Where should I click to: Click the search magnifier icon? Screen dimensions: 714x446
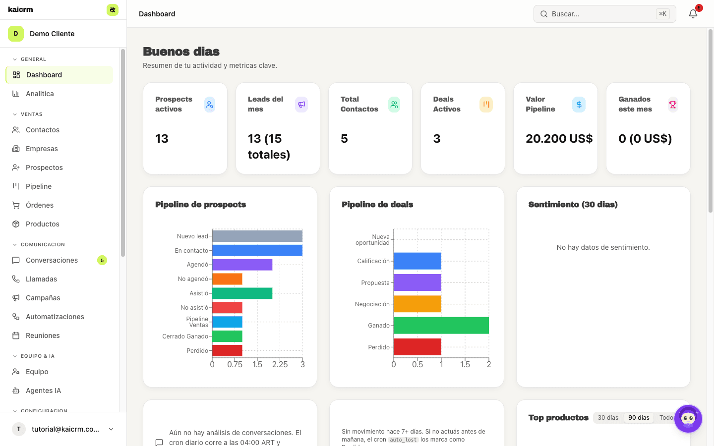(544, 14)
